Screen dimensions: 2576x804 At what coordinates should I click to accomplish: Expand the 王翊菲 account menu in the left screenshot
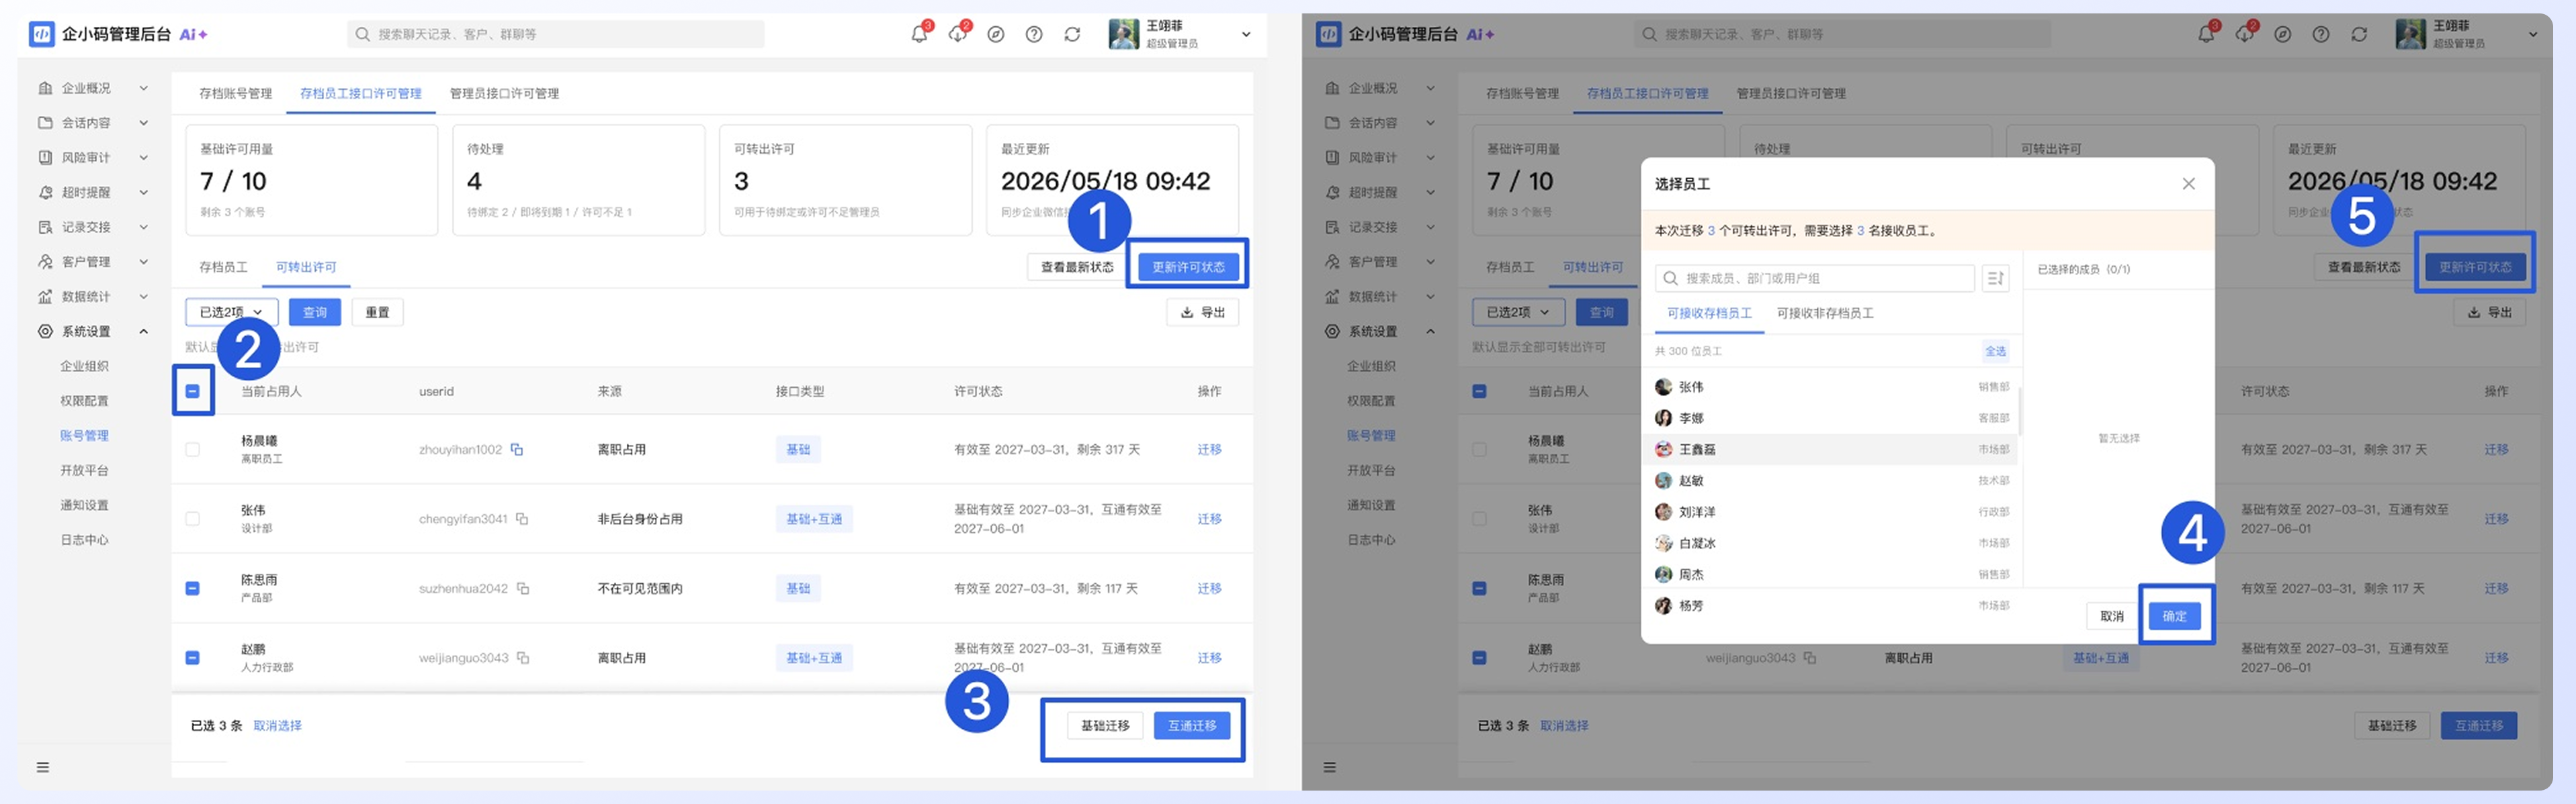1246,34
